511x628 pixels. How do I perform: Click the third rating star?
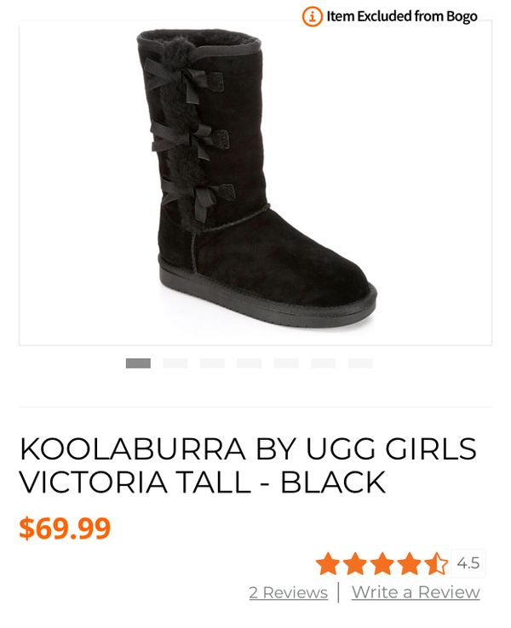point(382,563)
